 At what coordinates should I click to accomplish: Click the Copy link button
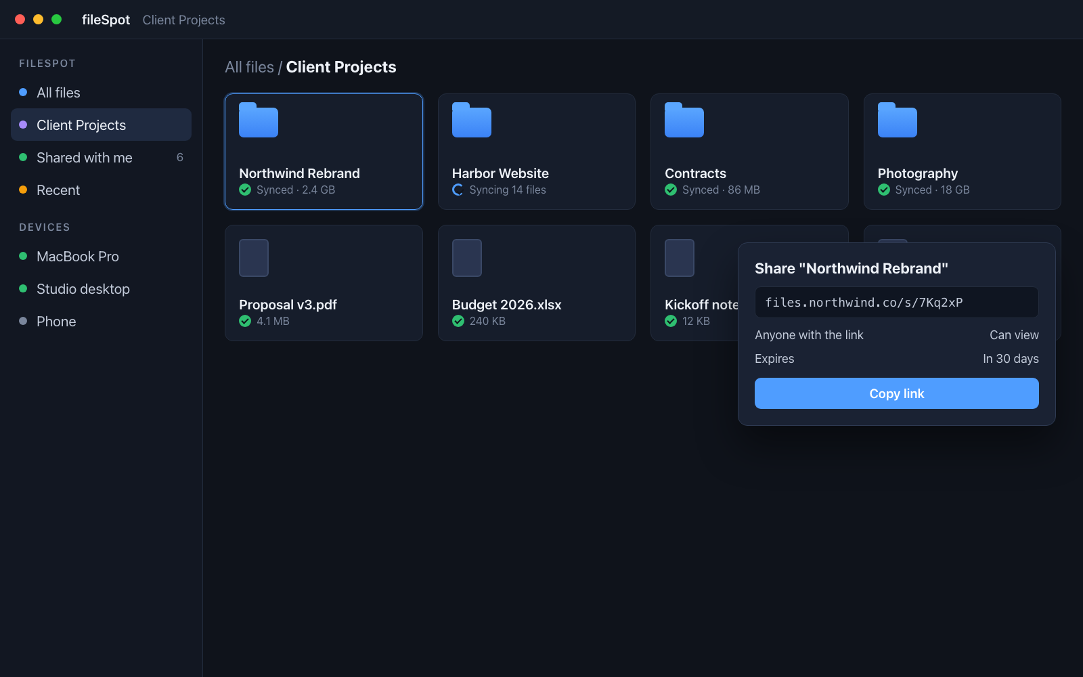point(896,393)
